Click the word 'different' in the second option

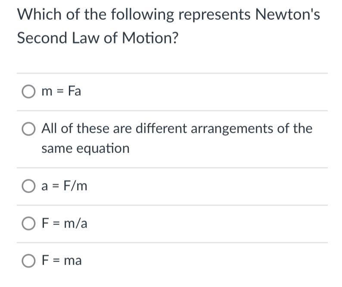(x=161, y=128)
